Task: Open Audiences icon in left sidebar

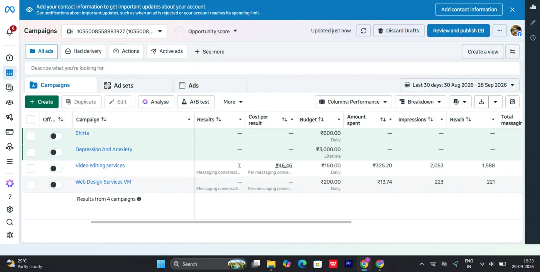Action: [10, 102]
